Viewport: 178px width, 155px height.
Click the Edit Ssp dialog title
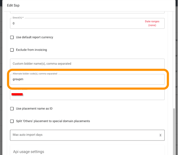(13, 5)
